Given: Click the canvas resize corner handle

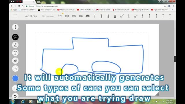Looking at the screenshot, I should (157, 94).
